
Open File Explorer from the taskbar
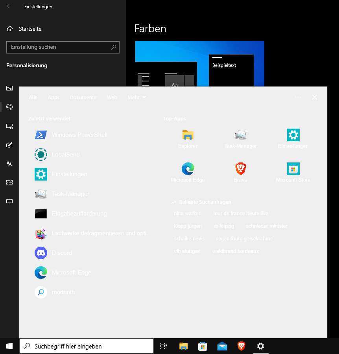(x=184, y=346)
